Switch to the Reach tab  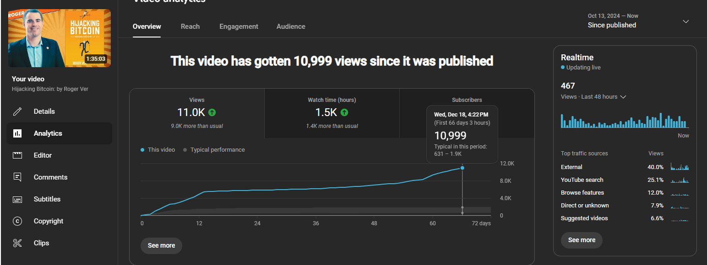pos(190,26)
